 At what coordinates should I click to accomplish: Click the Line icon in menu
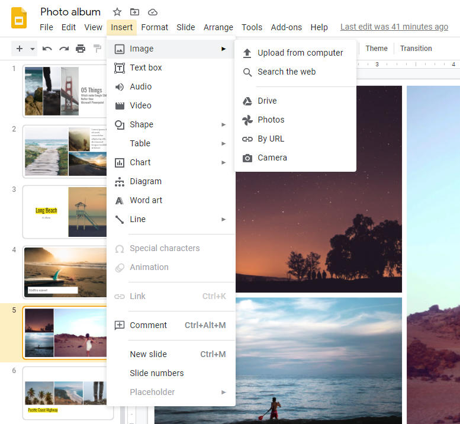[120, 220]
